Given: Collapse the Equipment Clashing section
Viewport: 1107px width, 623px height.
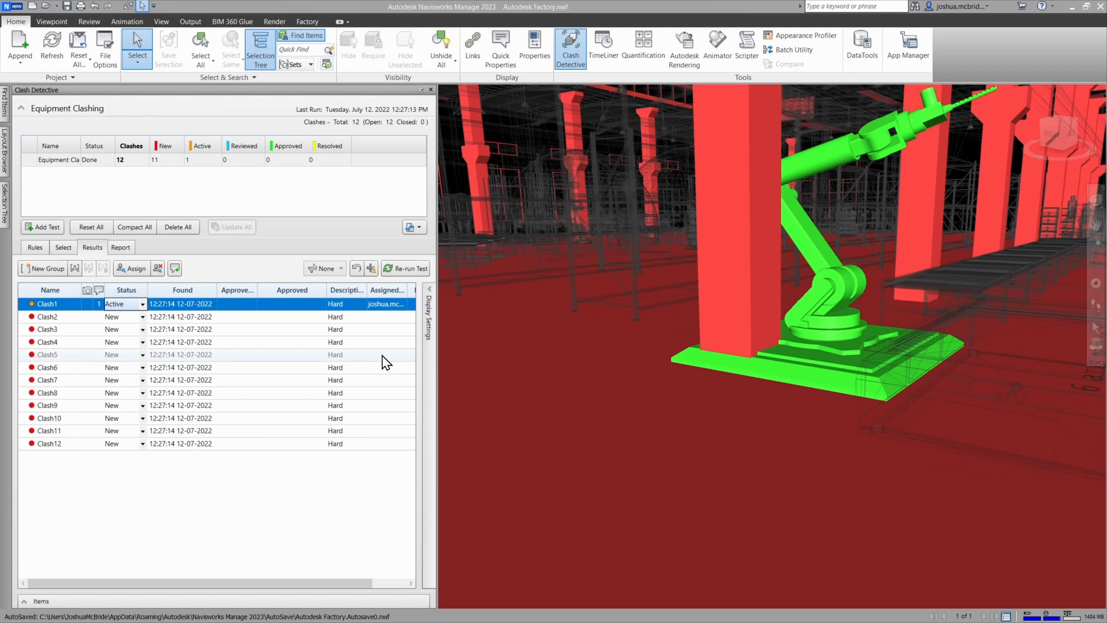Looking at the screenshot, I should click(x=21, y=108).
